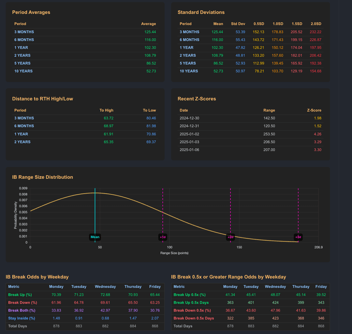Click the Mean marker on the distribution chart
The image size is (352, 334).
tap(95, 237)
